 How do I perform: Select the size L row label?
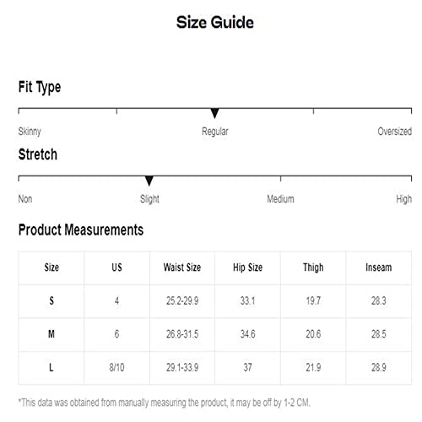coord(51,367)
